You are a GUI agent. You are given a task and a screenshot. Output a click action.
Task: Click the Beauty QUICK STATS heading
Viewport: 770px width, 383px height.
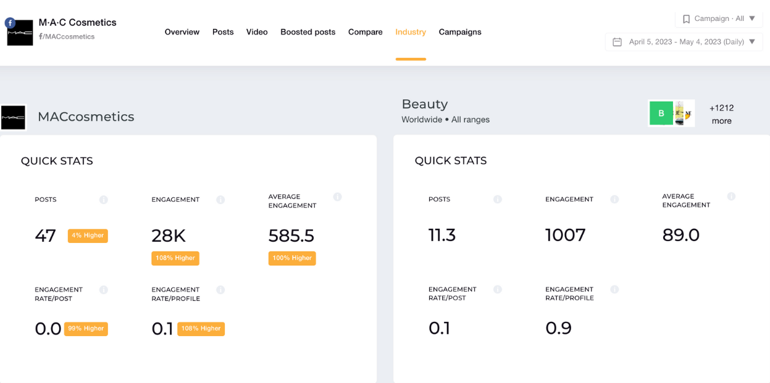click(451, 161)
